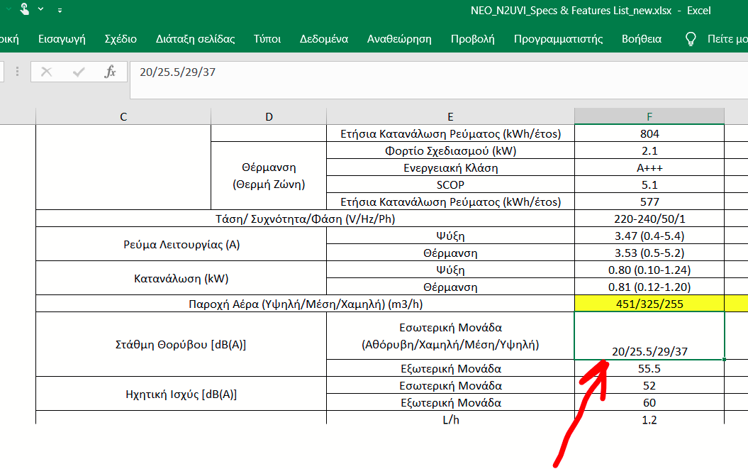
Task: Click the lightbulb Tell Me icon
Action: coord(691,39)
